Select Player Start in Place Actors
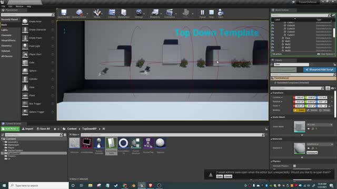The height and width of the screenshot is (189, 337). click(x=38, y=54)
